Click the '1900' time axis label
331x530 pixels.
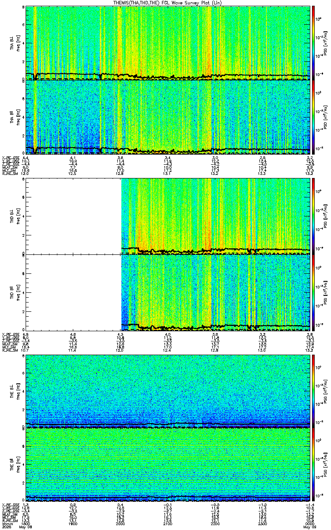point(73,524)
